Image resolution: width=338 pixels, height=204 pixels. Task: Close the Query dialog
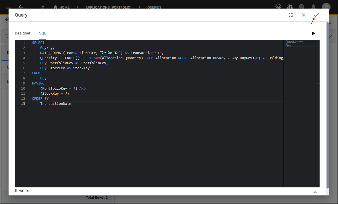[x=304, y=15]
